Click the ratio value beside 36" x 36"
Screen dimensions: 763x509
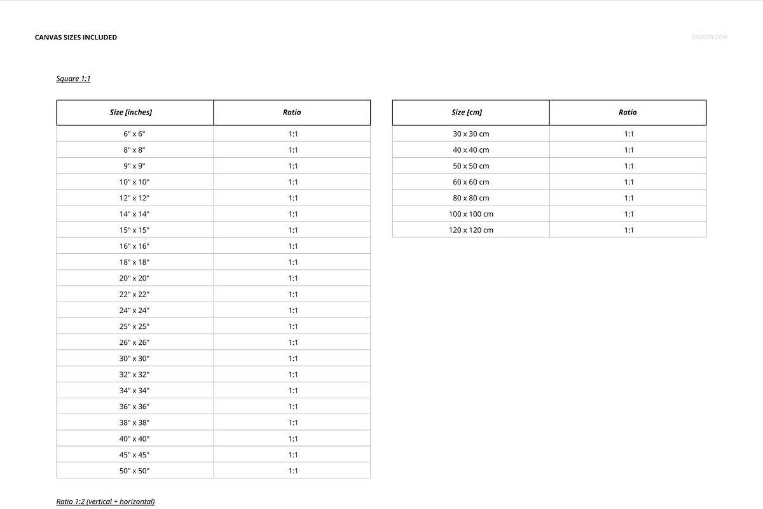point(292,407)
